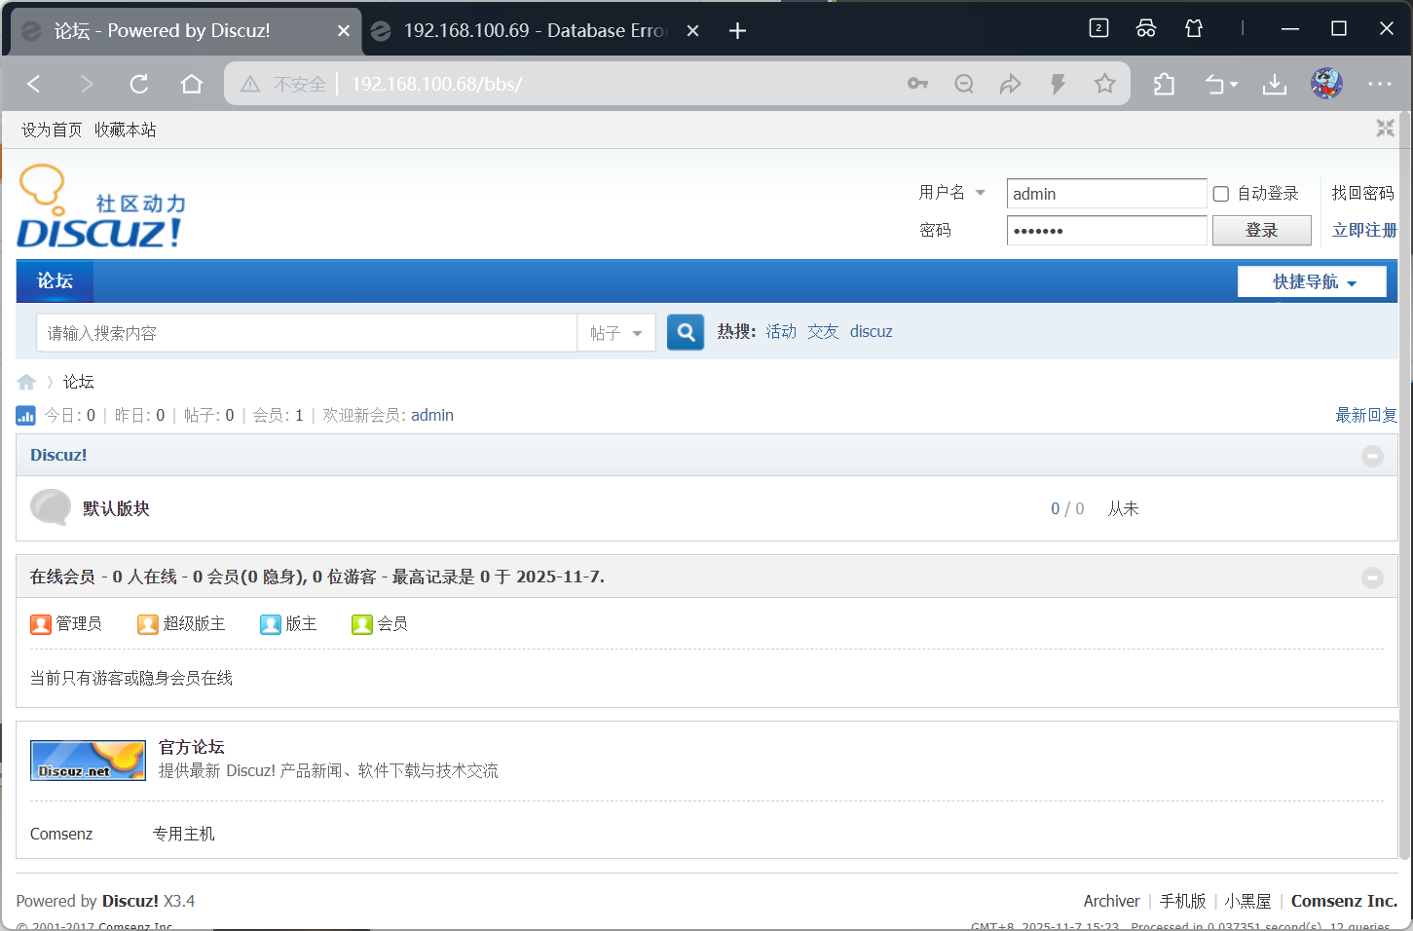Click 收藏本站 link
The width and height of the screenshot is (1413, 931).
pos(125,130)
